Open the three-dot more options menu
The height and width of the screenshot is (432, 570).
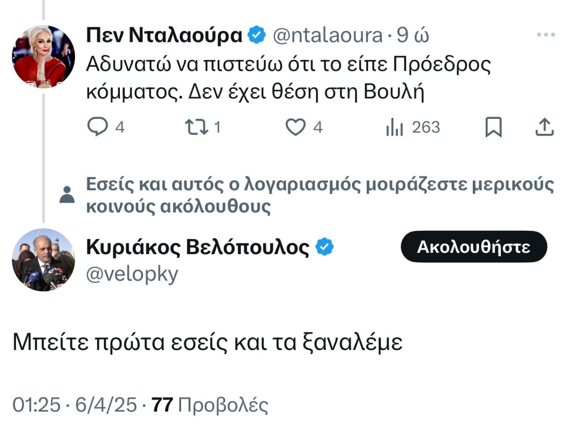[546, 35]
